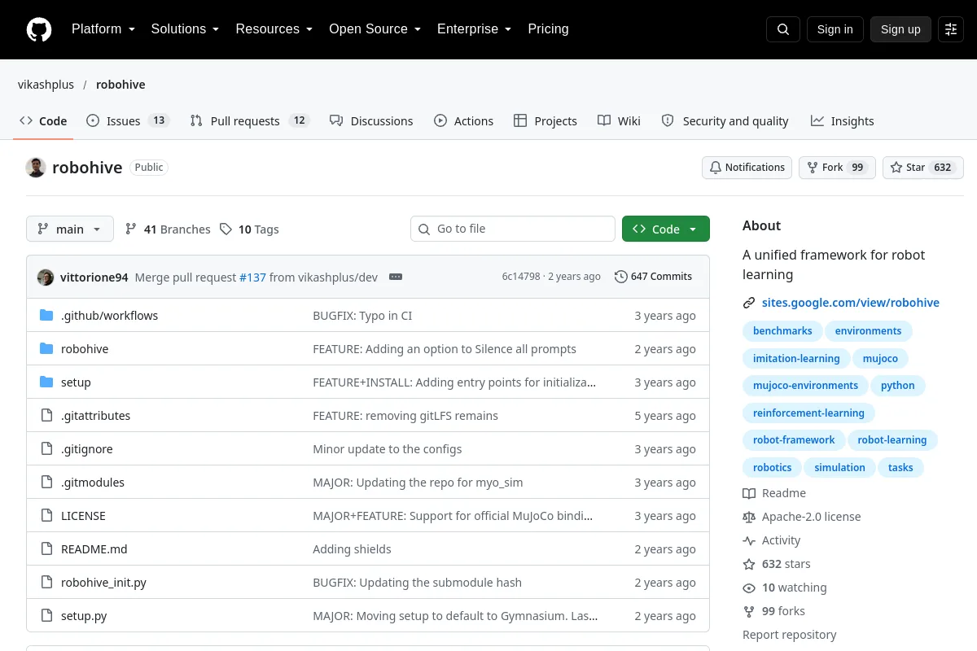The width and height of the screenshot is (977, 651).
Task: Expand the Enterprise menu
Action: tap(474, 29)
